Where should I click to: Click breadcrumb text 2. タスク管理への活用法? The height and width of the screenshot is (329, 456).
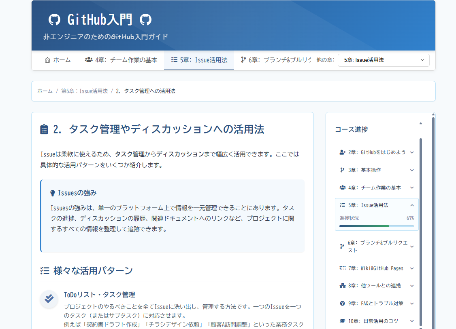145,91
